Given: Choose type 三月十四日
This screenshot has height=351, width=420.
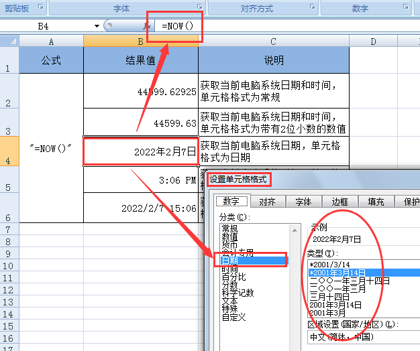Looking at the screenshot, I should pyautogui.click(x=329, y=297).
